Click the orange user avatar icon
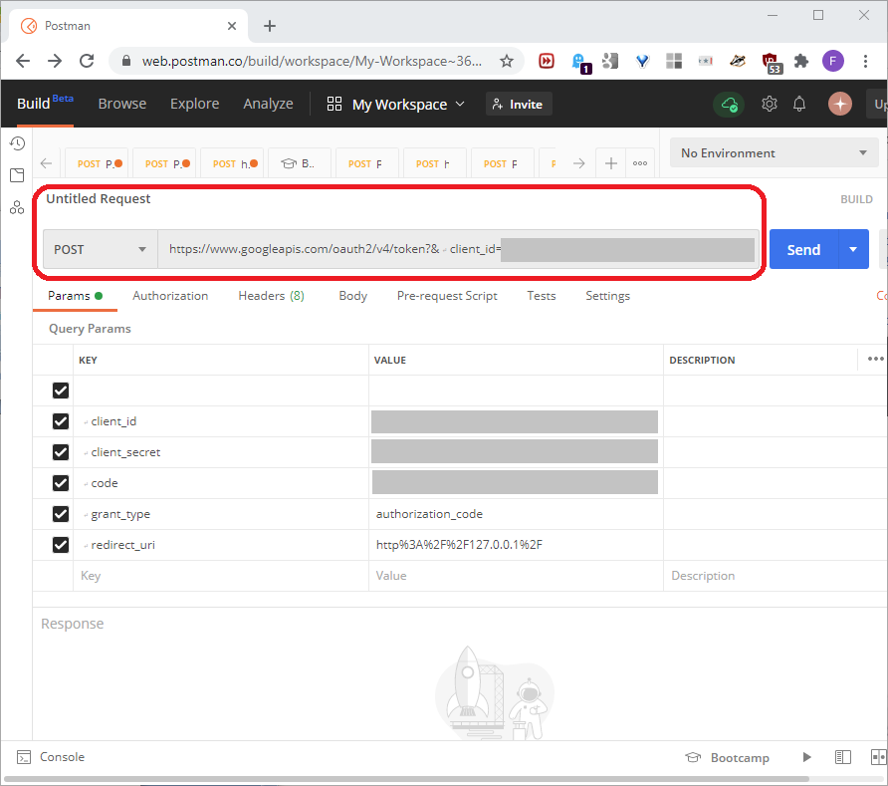This screenshot has height=786, width=888. [x=840, y=104]
